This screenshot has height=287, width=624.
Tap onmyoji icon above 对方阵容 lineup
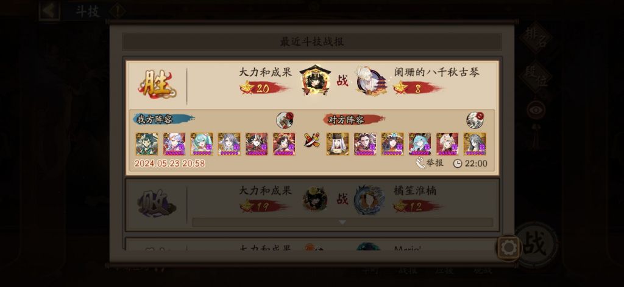[474, 120]
